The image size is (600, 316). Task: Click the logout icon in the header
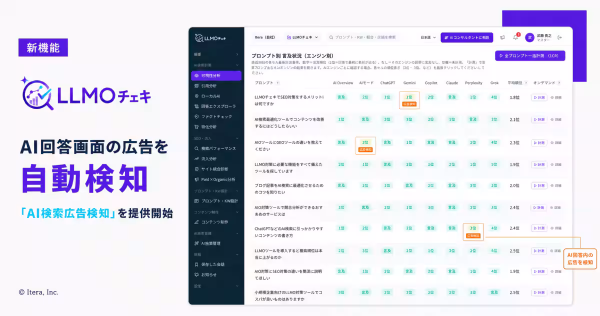559,37
